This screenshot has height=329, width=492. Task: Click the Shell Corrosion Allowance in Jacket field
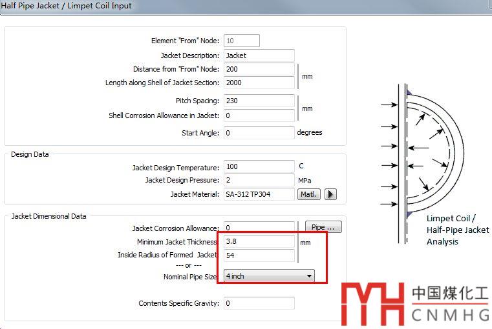click(x=259, y=116)
